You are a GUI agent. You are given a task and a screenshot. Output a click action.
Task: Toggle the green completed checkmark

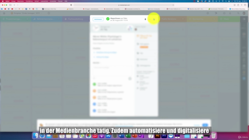108,19
